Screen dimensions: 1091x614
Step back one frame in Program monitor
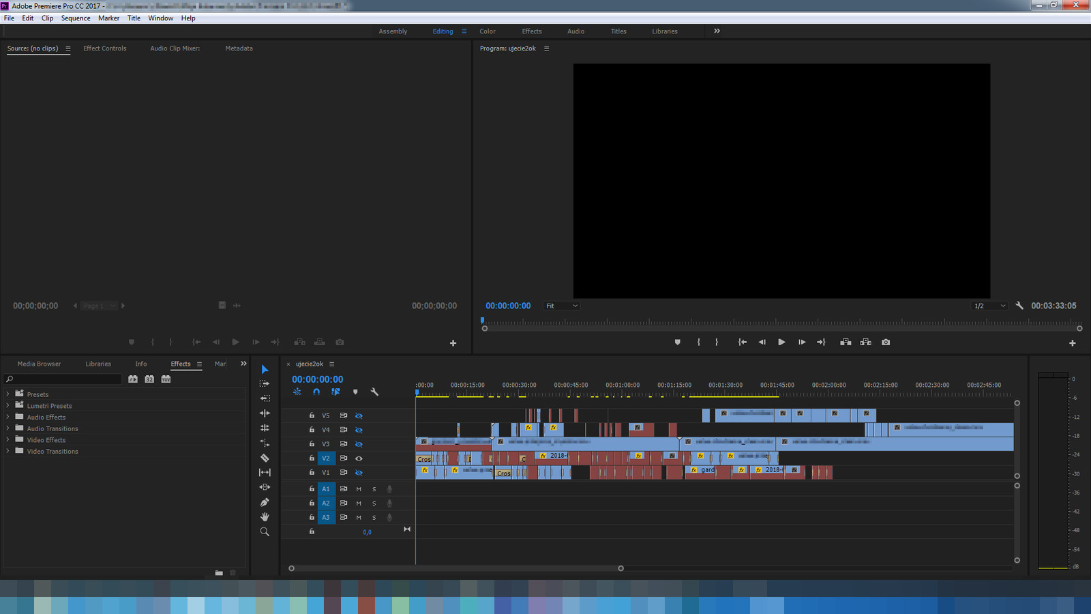click(762, 342)
